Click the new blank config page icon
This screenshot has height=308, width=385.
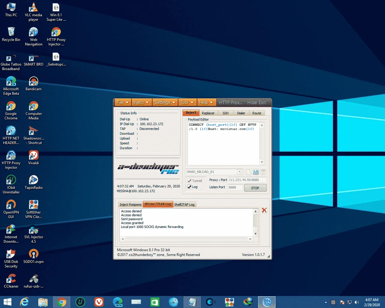pos(249,172)
